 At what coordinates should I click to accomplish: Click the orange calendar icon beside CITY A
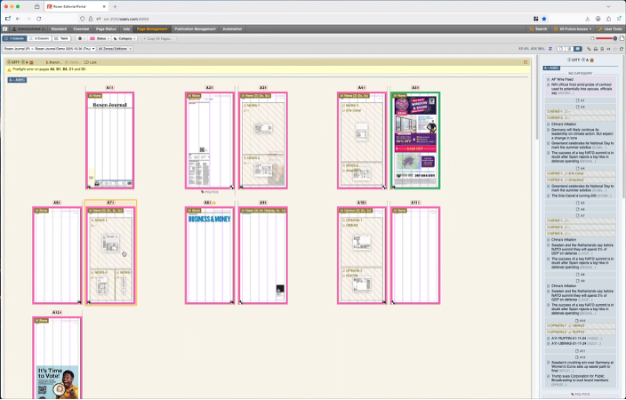[x=31, y=62]
